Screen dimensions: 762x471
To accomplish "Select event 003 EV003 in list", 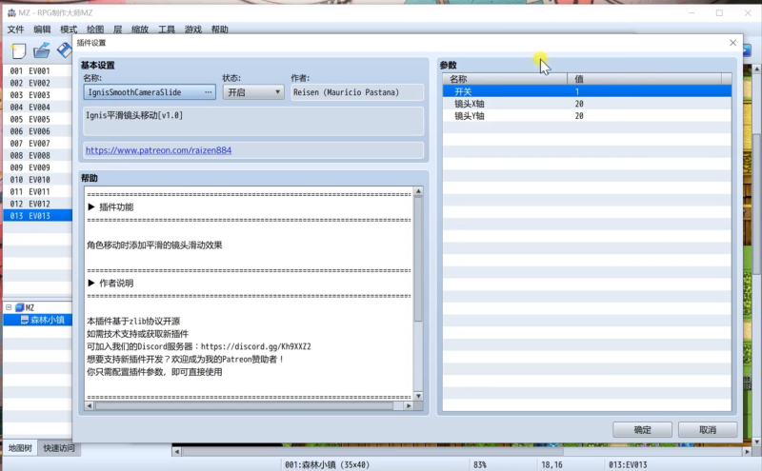I will point(38,95).
